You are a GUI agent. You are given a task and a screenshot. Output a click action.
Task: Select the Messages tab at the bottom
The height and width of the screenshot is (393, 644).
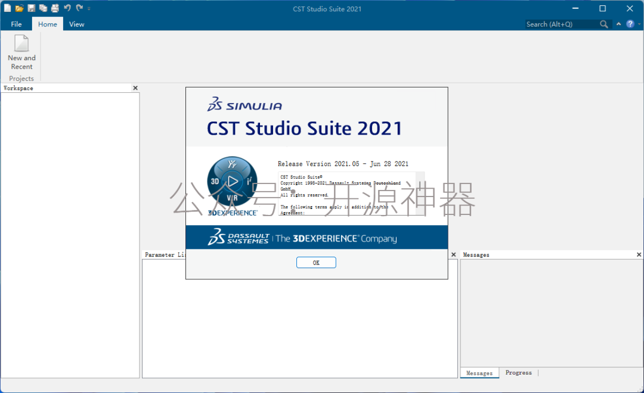pyautogui.click(x=479, y=373)
